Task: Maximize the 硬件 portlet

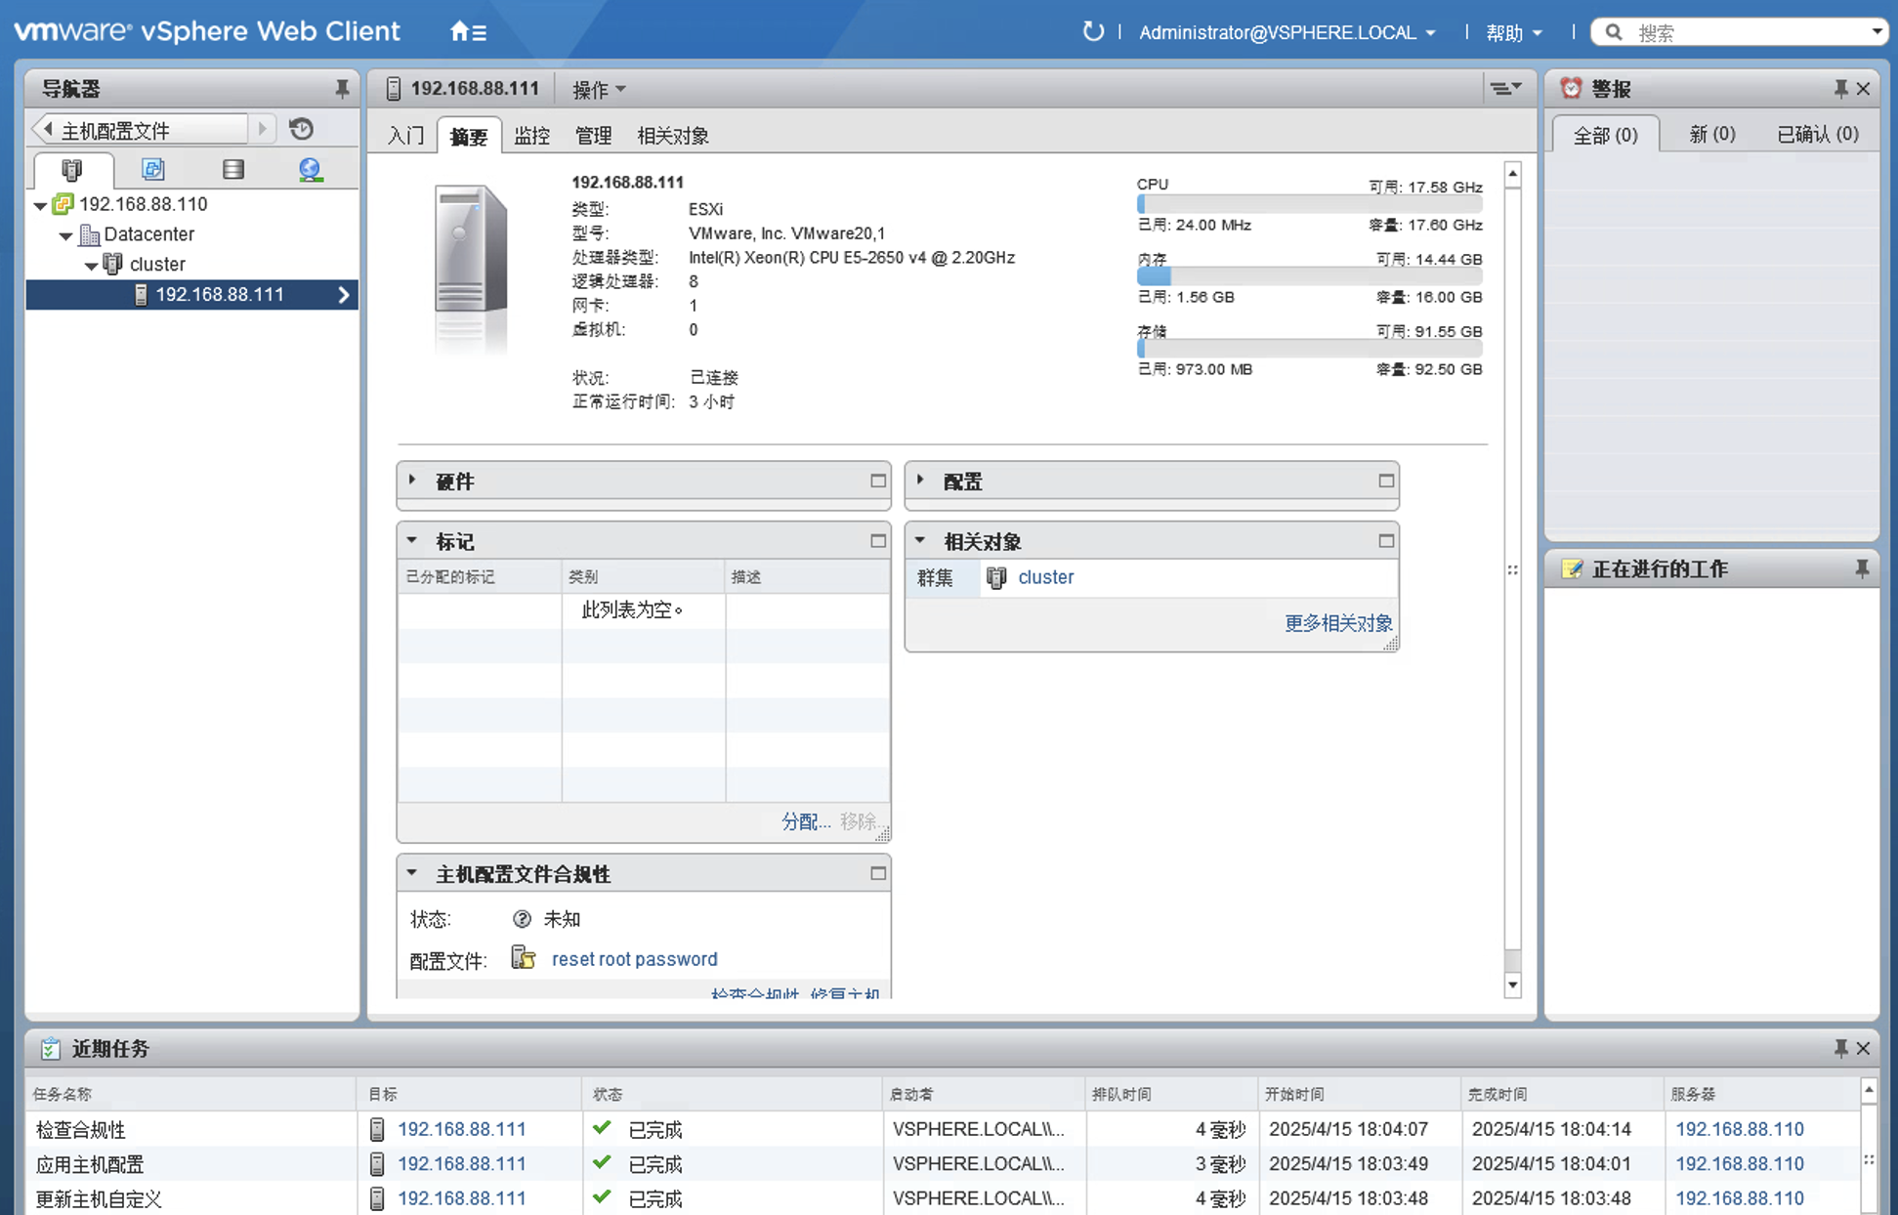Action: pyautogui.click(x=878, y=481)
